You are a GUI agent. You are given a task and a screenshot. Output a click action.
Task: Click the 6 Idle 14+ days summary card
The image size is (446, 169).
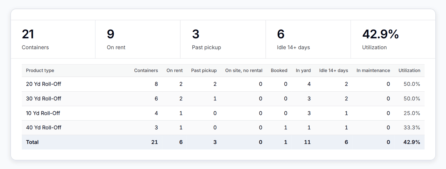[308, 39]
